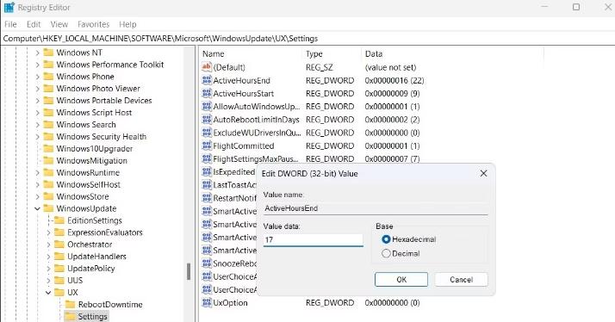Click the AutoRebootLimitInDays DWORD icon
The height and width of the screenshot is (322, 615).
(x=207, y=120)
